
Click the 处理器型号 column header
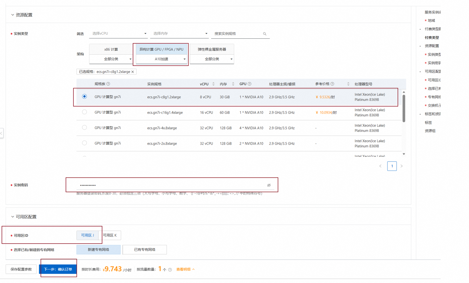tap(363, 84)
